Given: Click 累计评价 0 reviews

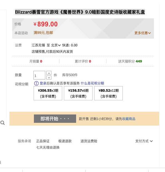Looking at the screenshot, I should [x=83, y=61].
